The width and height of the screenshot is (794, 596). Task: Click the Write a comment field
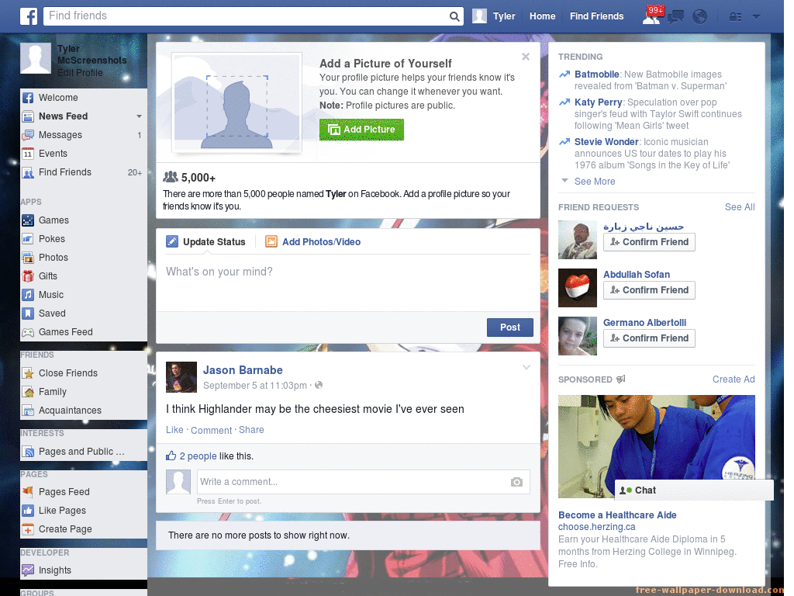tap(354, 481)
